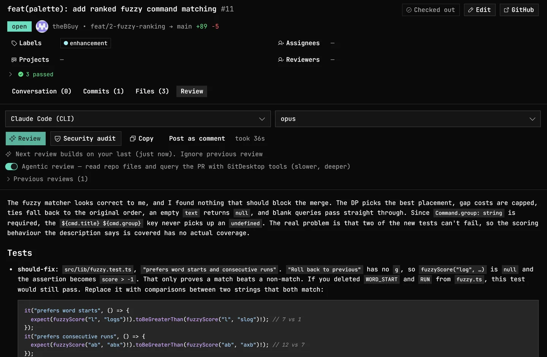Toggle the Agentic review switch off
This screenshot has height=357, width=547.
pyautogui.click(x=11, y=167)
